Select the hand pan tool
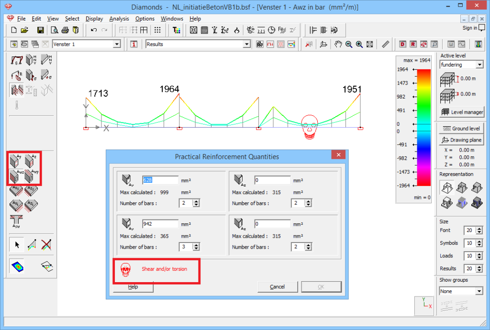Screen dimensions: 490x330 (x=338, y=44)
